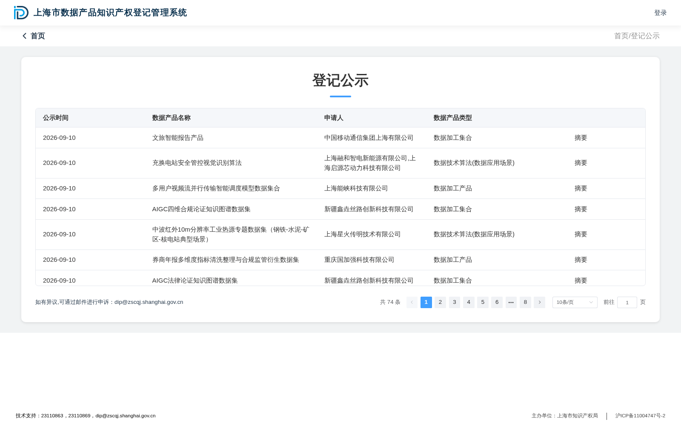Click type 数据加工集合 in 文旅智能报告产品 row
This screenshot has width=681, height=425.
[452, 138]
